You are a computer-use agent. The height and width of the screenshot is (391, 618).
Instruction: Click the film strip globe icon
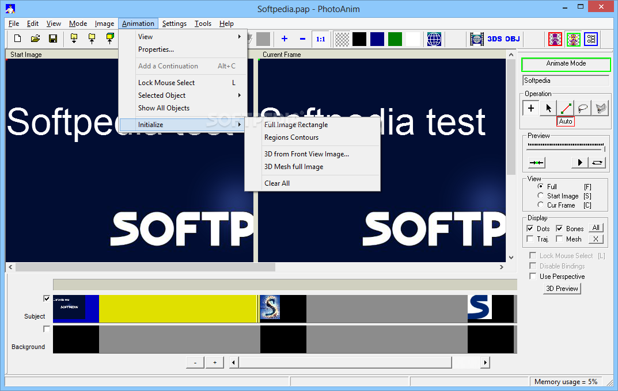click(477, 39)
